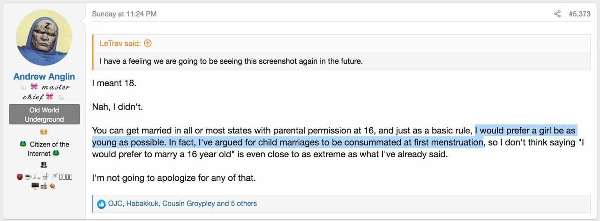Click the quoted LeTrav message text
This screenshot has width=600, height=221.
[231, 61]
